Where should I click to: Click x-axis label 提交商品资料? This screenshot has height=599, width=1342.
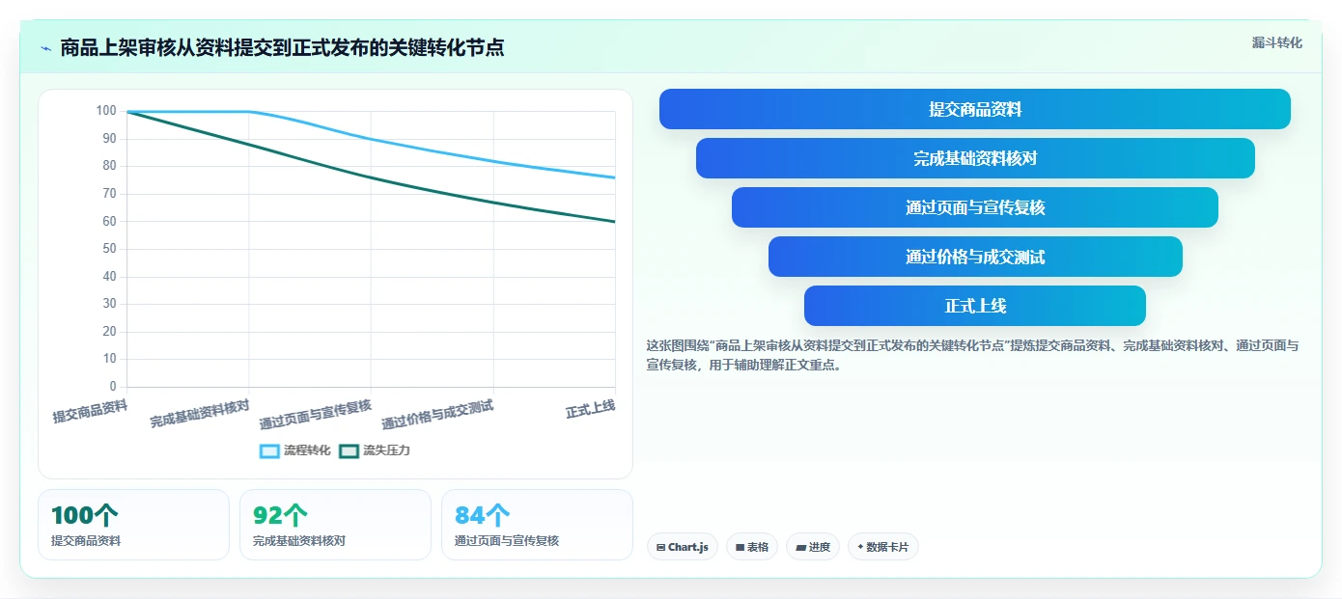[90, 412]
